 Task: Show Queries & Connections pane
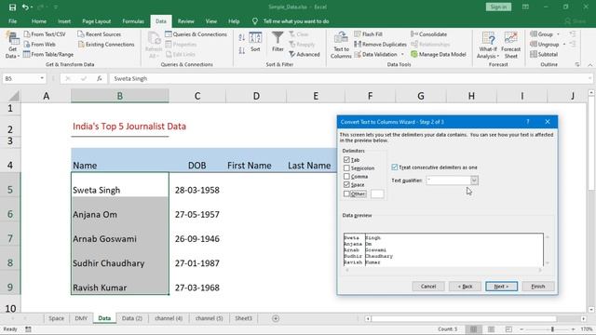click(x=196, y=34)
